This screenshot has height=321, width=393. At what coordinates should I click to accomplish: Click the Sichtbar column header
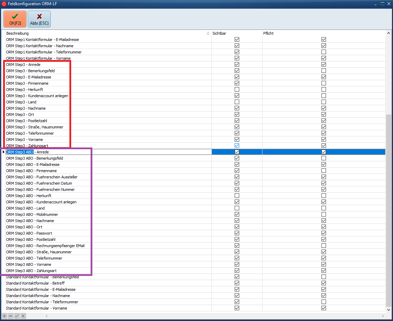tap(237, 33)
